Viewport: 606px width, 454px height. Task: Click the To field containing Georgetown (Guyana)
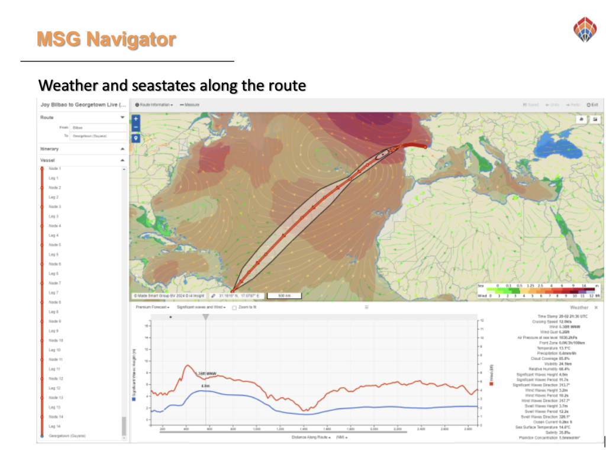[98, 136]
